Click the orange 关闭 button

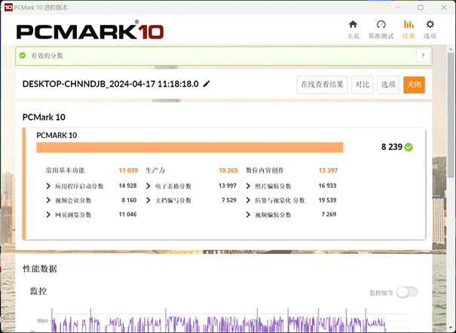click(x=414, y=84)
